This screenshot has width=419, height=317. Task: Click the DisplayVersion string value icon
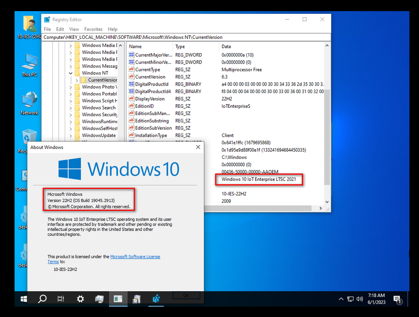[x=131, y=99]
